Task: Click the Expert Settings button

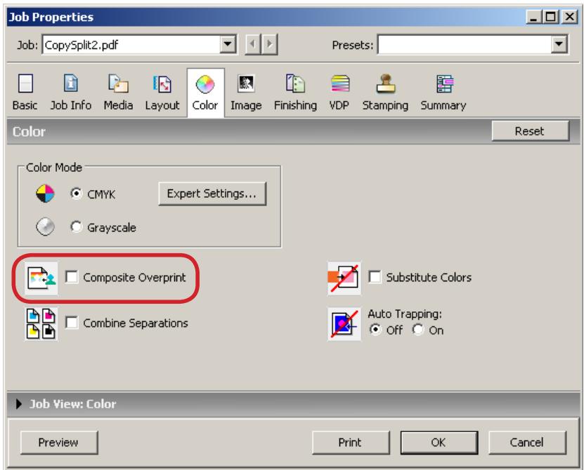Action: pos(212,194)
